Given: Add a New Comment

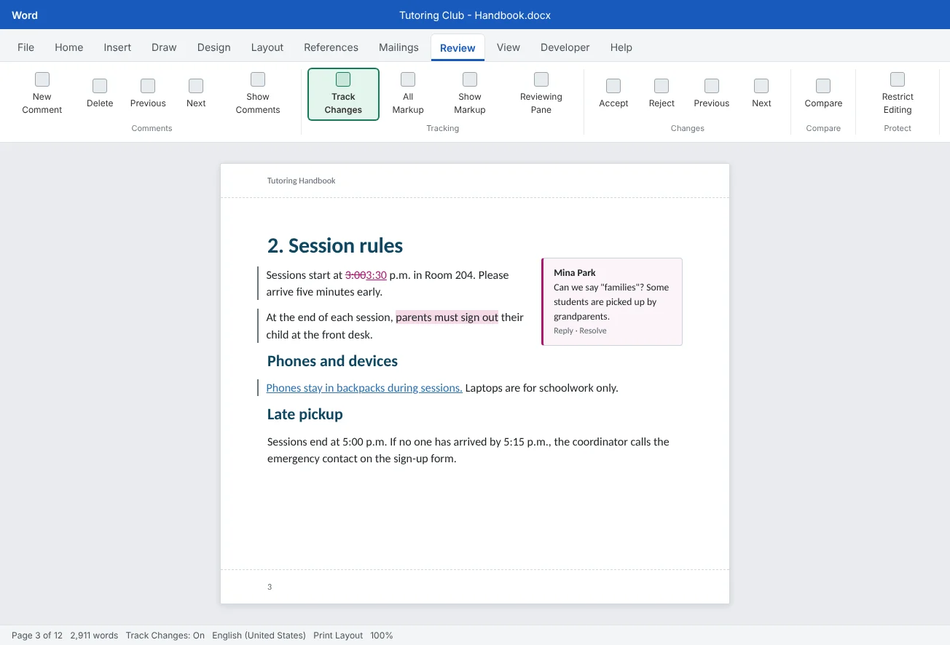Looking at the screenshot, I should 42,94.
